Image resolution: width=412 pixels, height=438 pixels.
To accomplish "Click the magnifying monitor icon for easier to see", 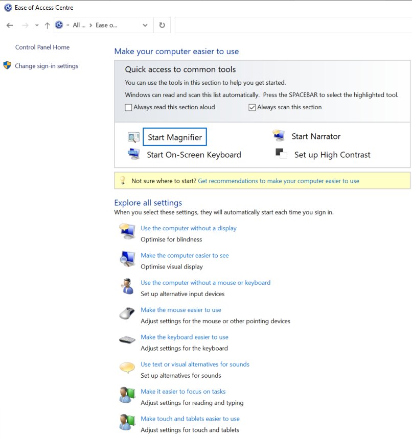I will 128,259.
